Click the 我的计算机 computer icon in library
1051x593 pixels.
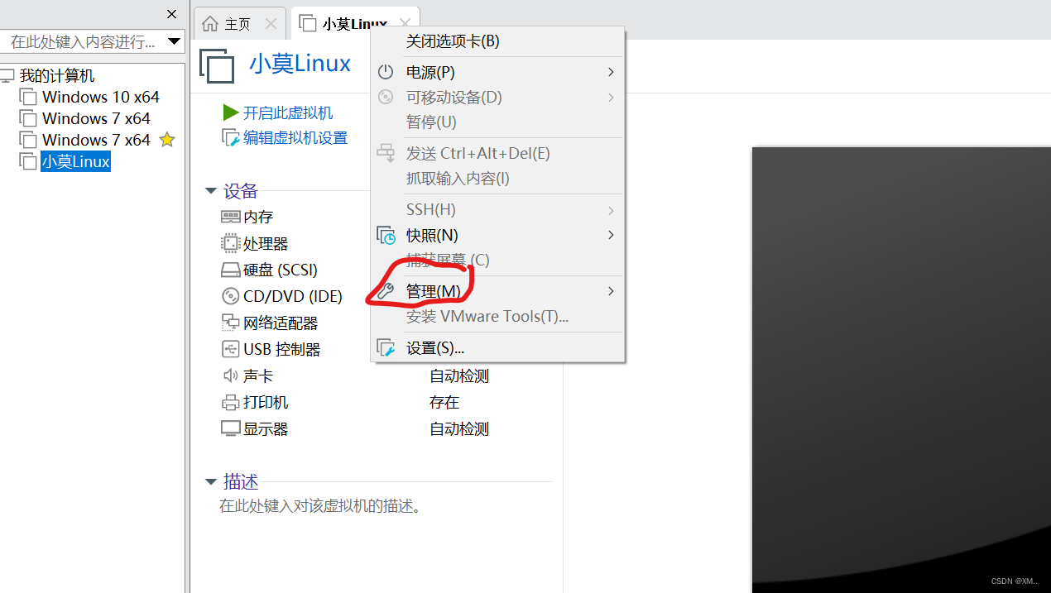(7, 76)
